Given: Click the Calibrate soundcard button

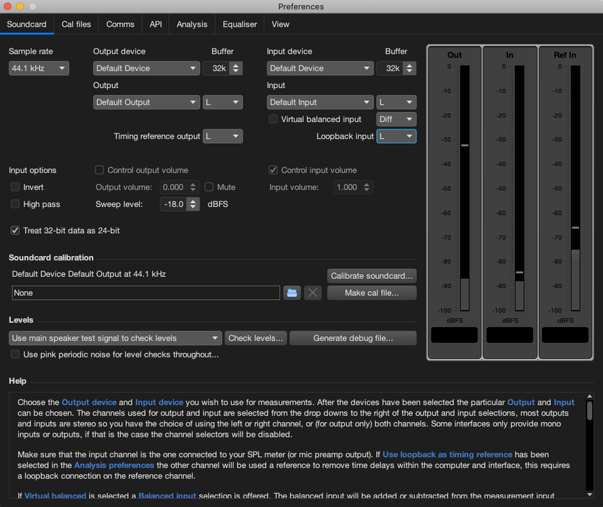Looking at the screenshot, I should click(372, 276).
